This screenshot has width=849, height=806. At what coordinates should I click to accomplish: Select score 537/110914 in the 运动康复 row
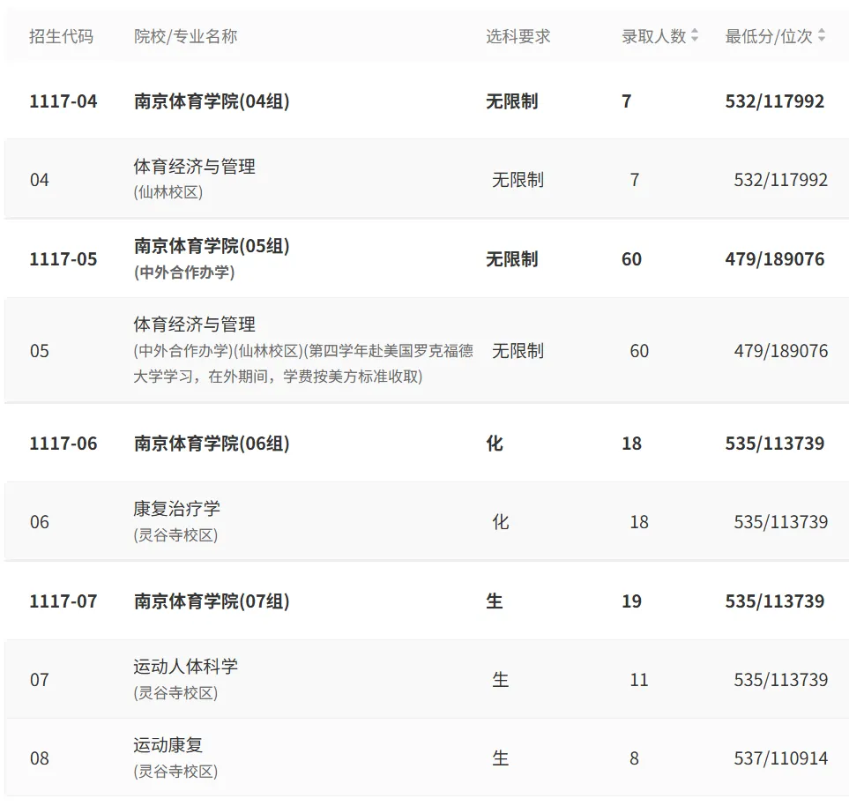coord(781,757)
